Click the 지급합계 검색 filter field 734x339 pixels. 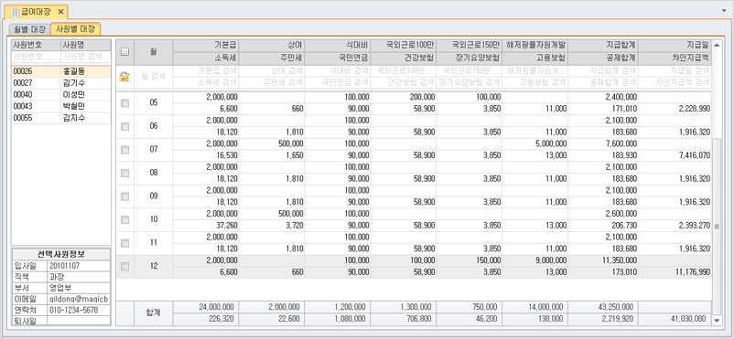tap(603, 71)
